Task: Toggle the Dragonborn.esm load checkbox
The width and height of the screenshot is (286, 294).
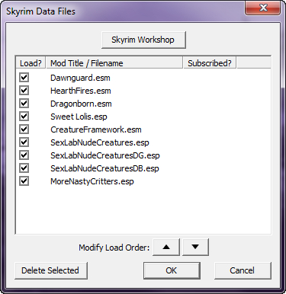Action: pos(24,104)
